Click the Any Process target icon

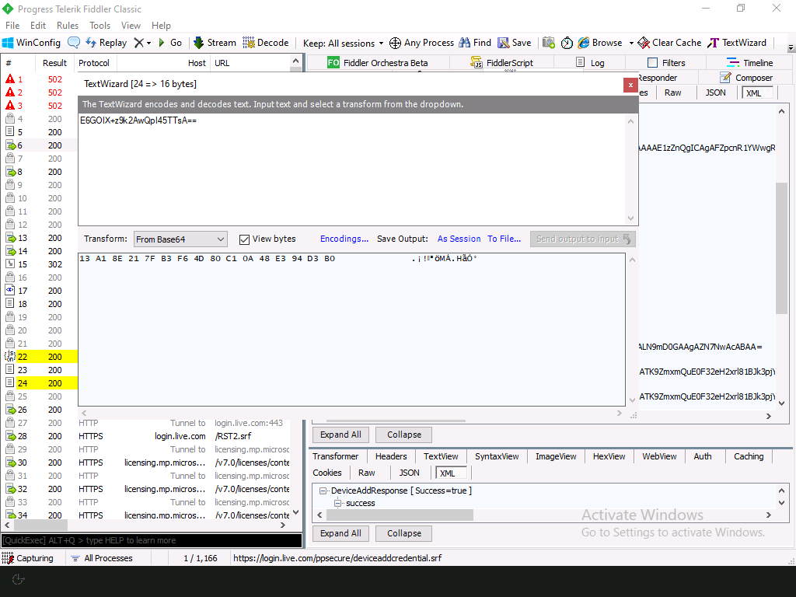pyautogui.click(x=395, y=43)
